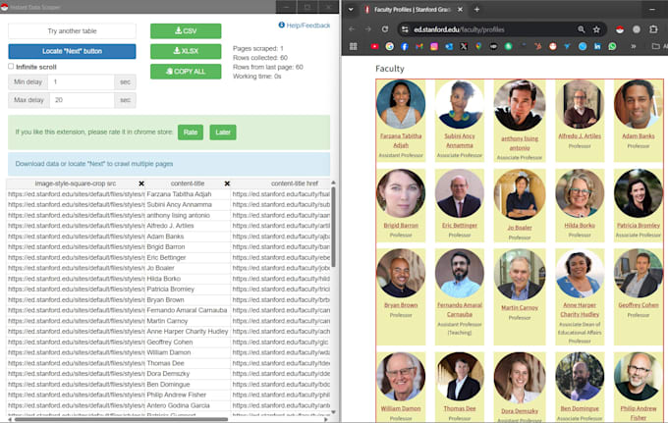
Task: Open the X (Twitter) bookmark icon
Action: 464,46
